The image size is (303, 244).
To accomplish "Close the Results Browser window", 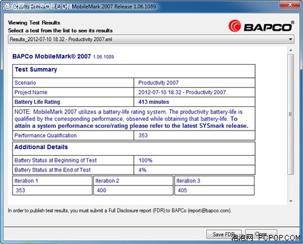I will tap(290, 4).
